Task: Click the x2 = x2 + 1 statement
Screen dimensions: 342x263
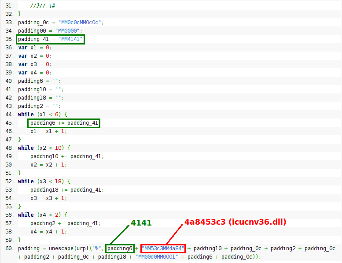Action: click(x=48, y=164)
